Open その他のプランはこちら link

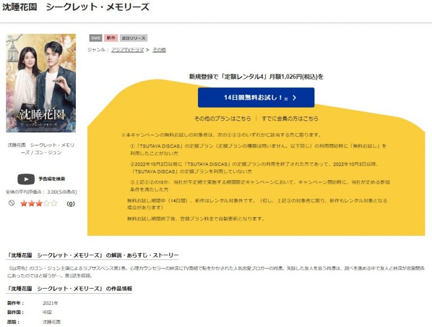[223, 119]
